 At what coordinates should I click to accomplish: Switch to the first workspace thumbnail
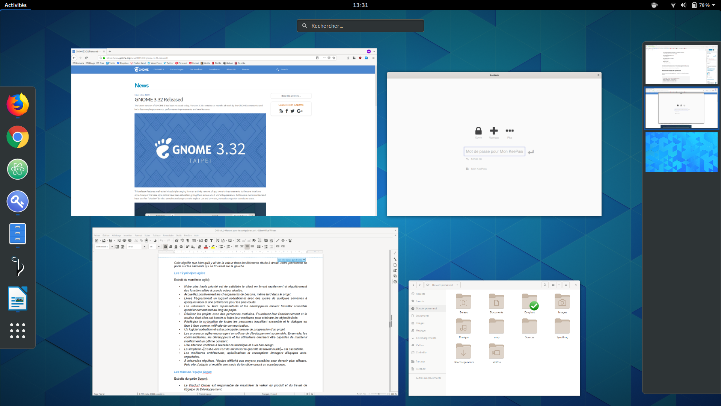[x=681, y=65]
